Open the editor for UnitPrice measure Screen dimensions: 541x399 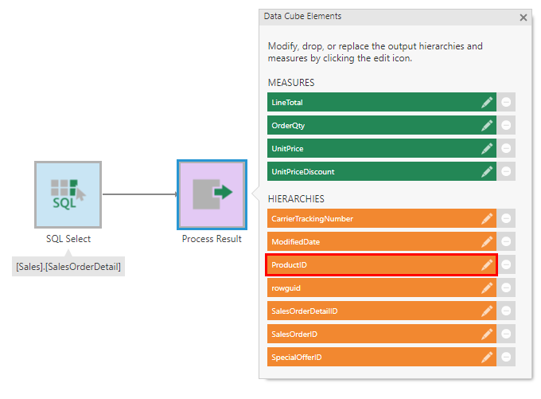tap(487, 149)
